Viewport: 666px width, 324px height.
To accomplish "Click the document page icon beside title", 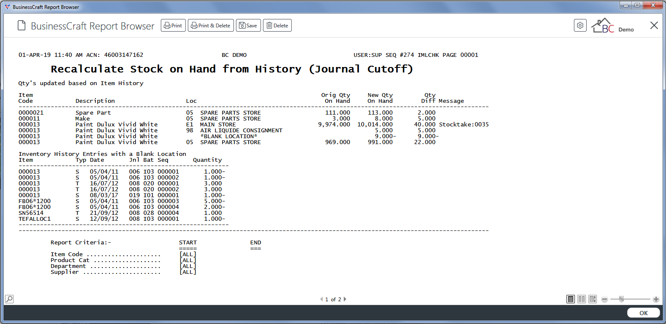I will pyautogui.click(x=22, y=26).
